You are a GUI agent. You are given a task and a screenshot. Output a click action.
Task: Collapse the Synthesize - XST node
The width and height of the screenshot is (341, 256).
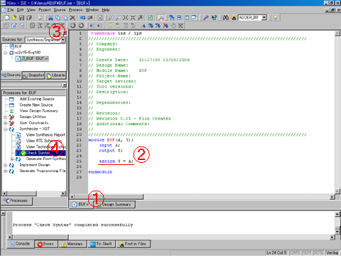click(5, 129)
